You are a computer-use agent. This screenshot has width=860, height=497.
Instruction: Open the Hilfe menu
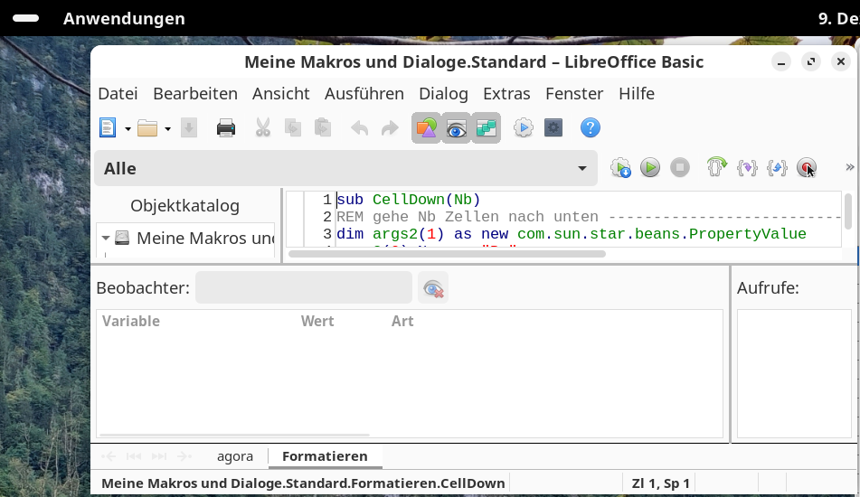tap(637, 94)
